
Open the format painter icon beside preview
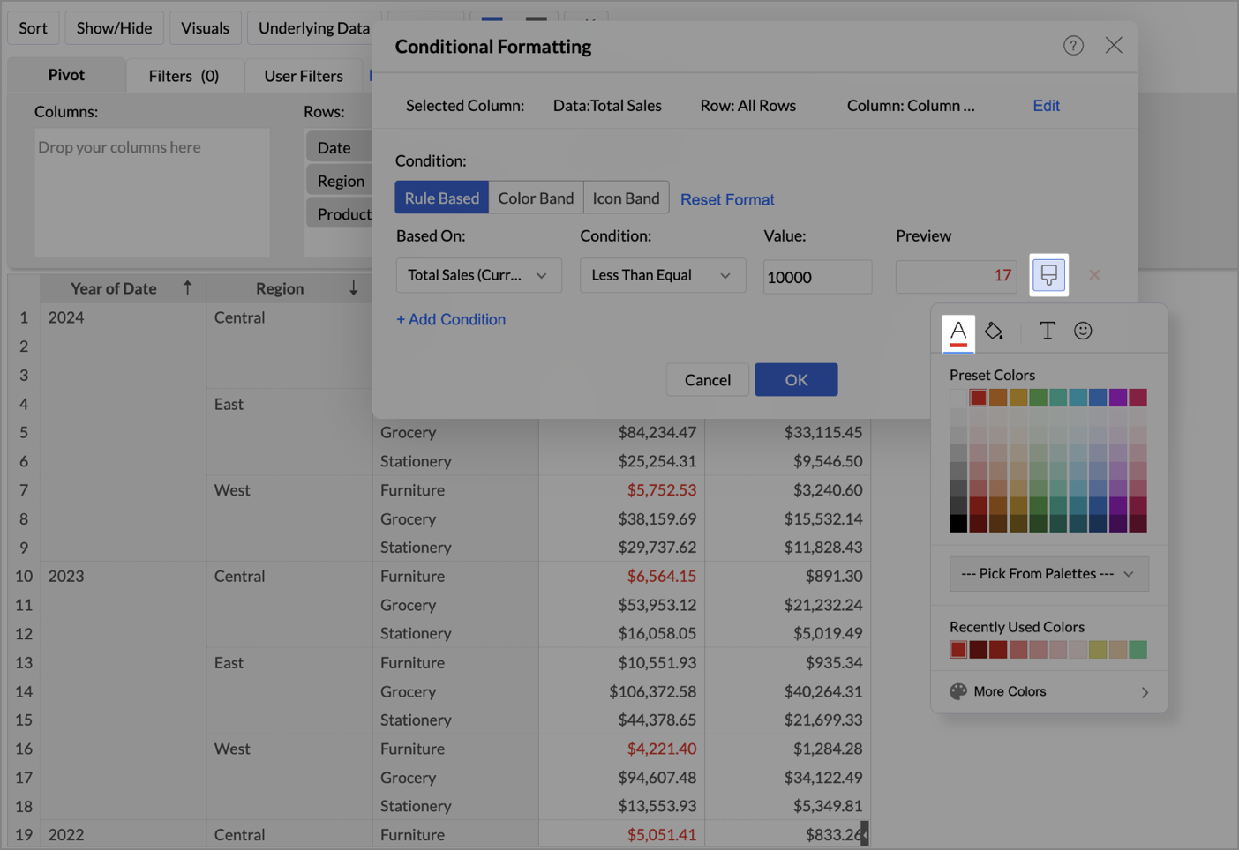1048,275
